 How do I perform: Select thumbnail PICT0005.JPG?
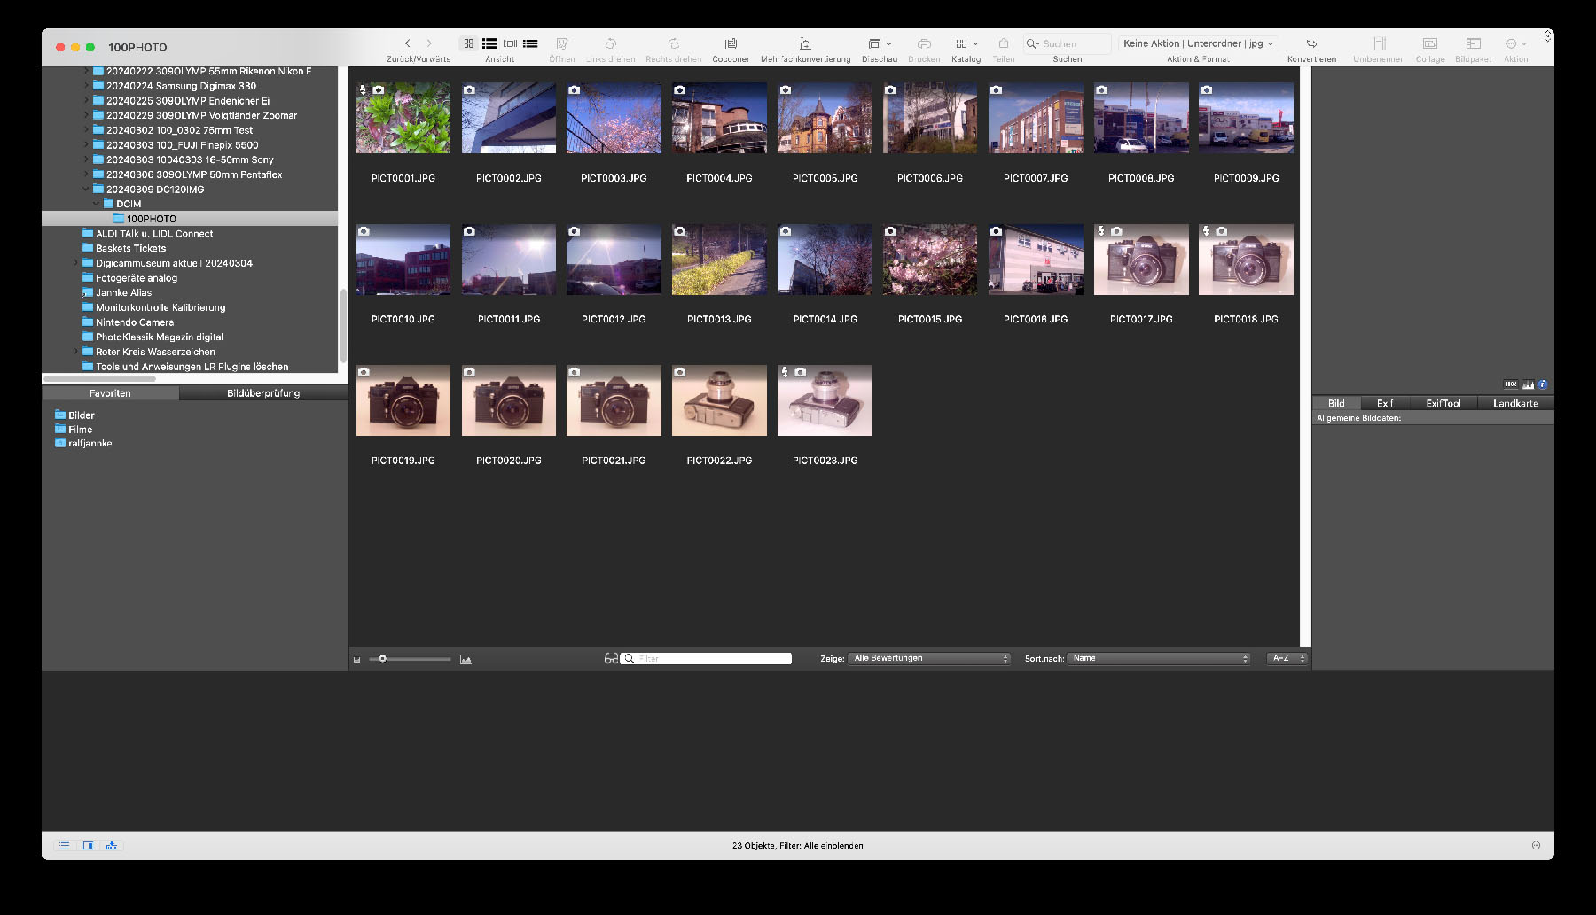[825, 119]
